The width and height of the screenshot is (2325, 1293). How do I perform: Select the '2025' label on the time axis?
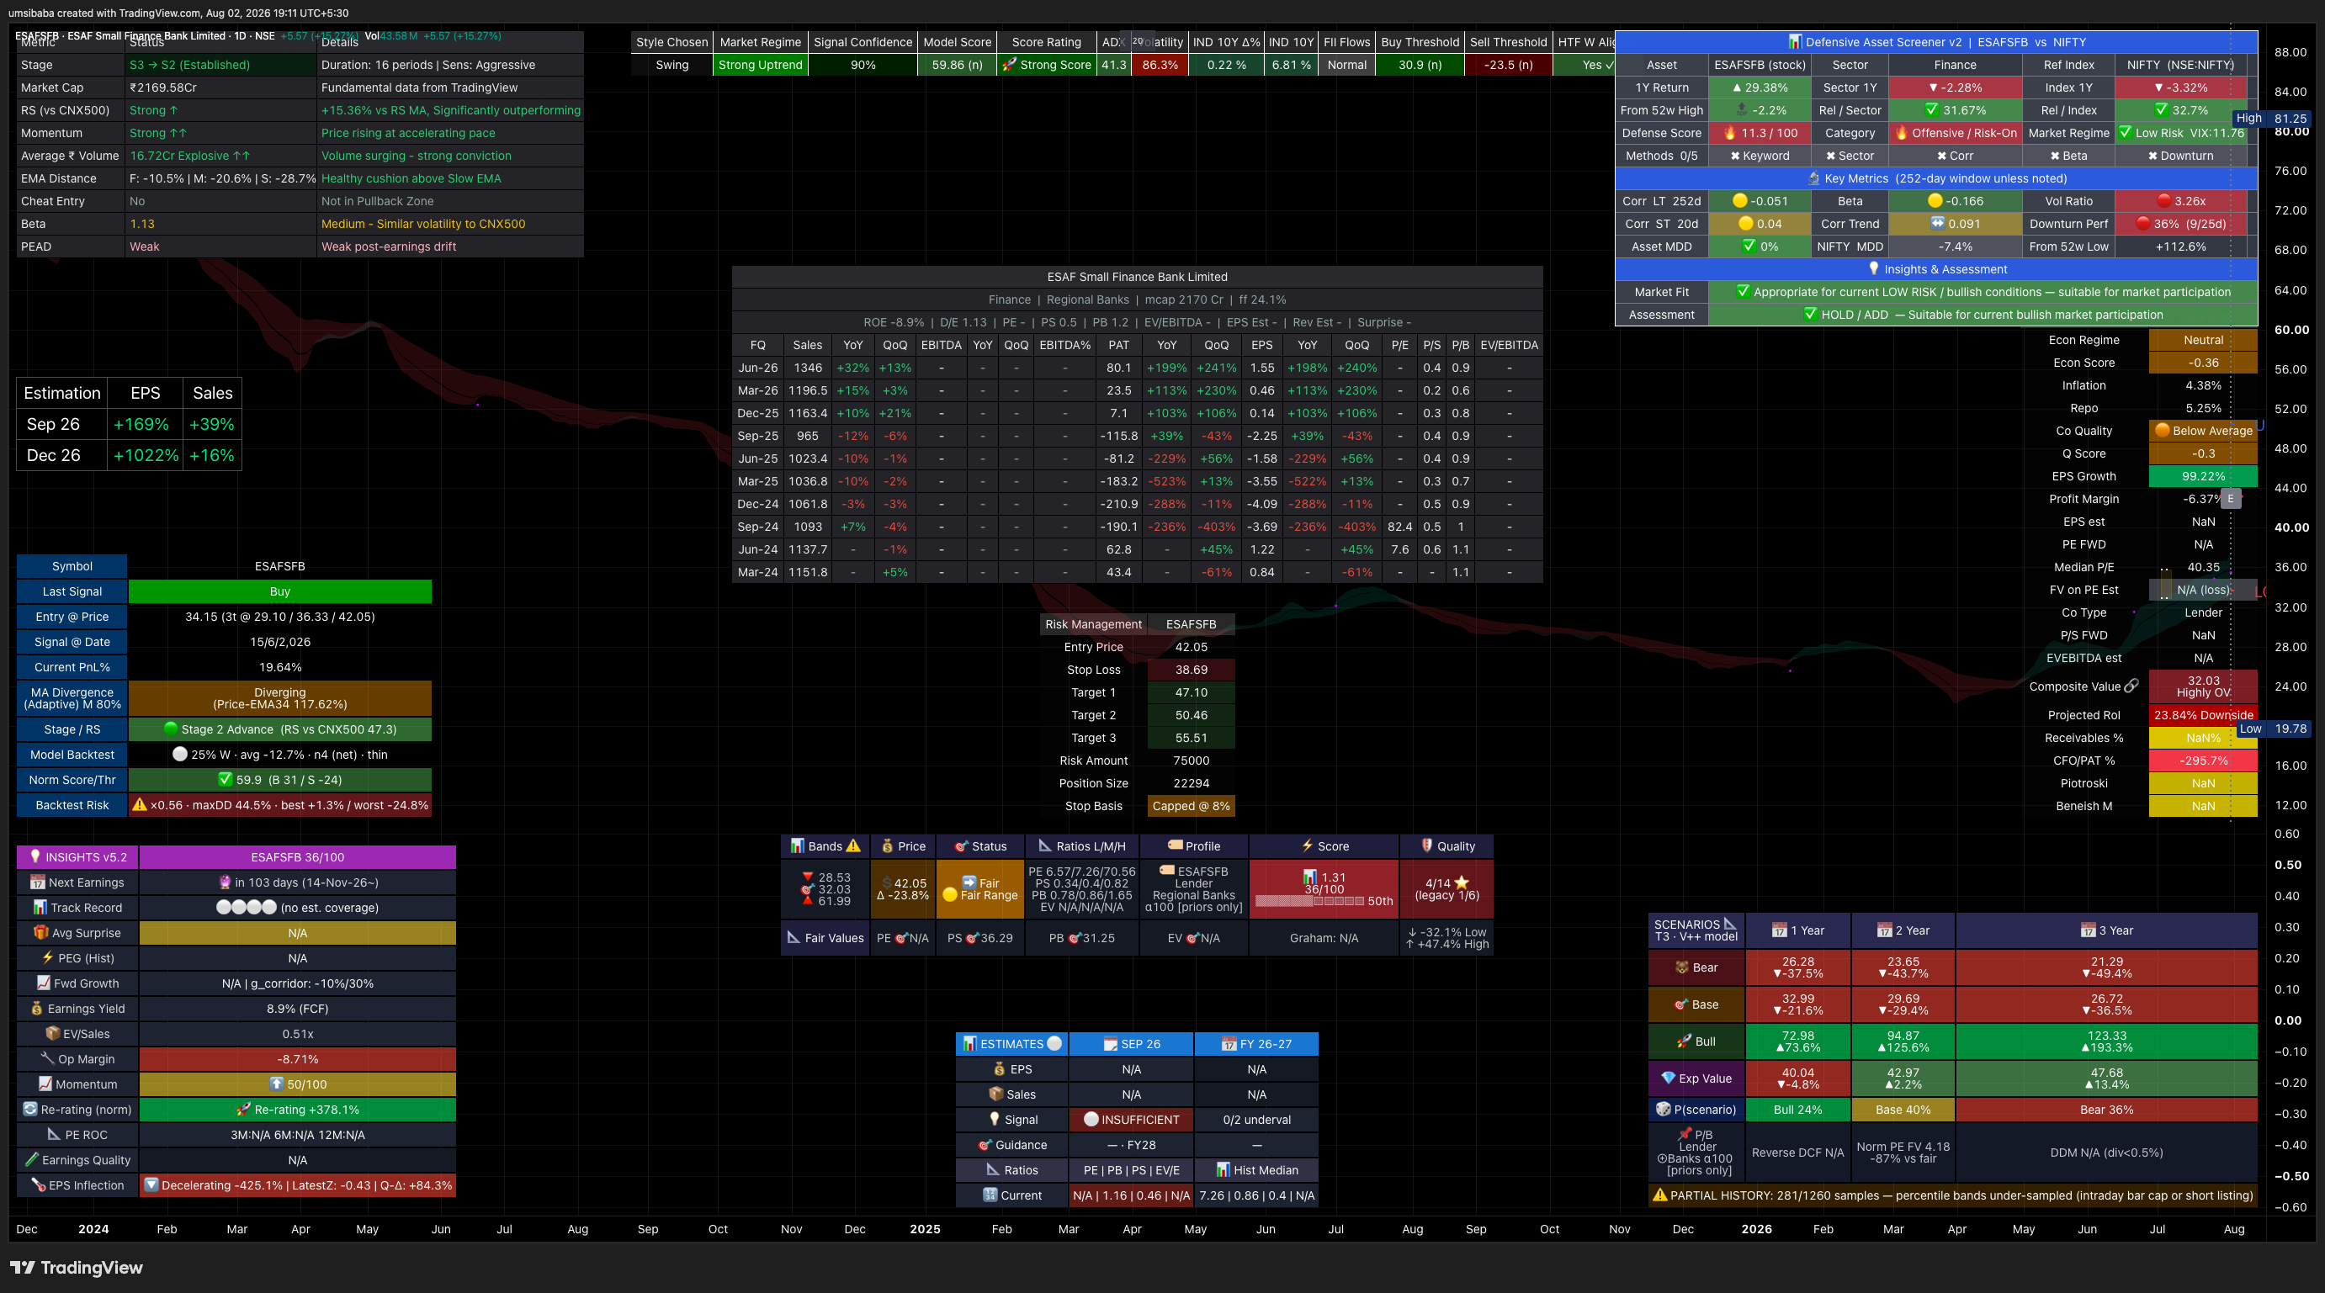click(x=925, y=1229)
